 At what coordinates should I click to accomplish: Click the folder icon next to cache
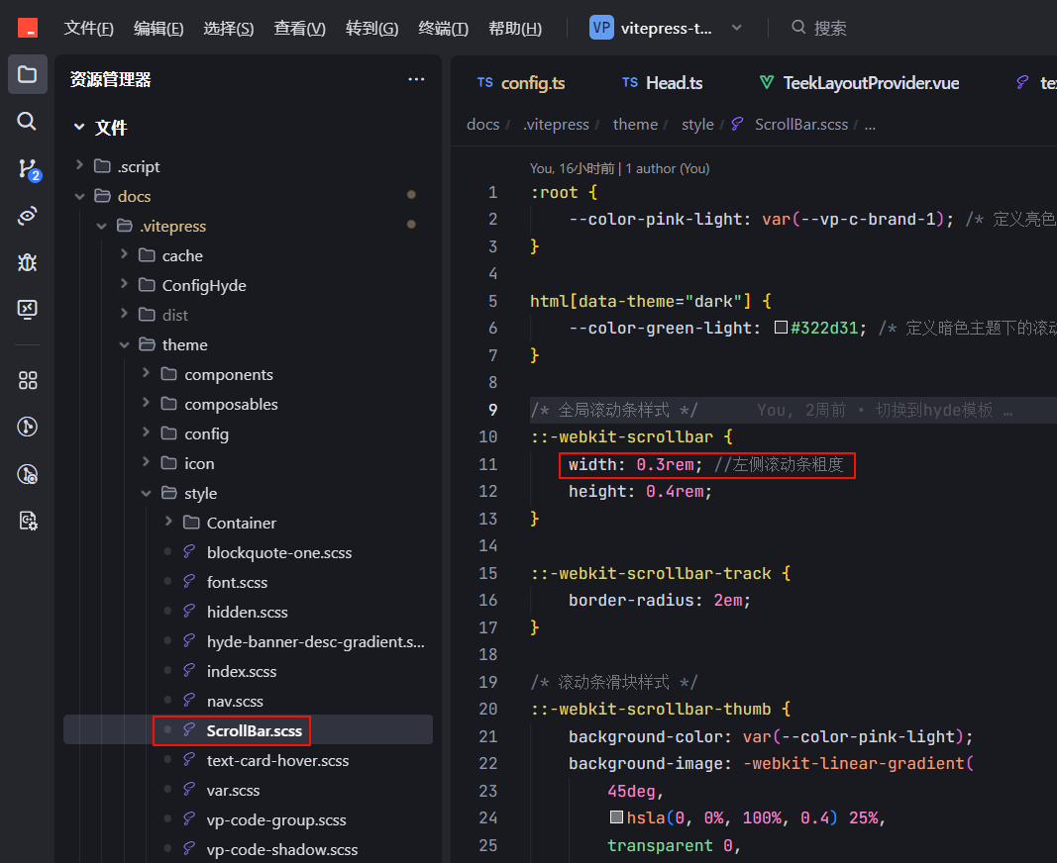[147, 255]
